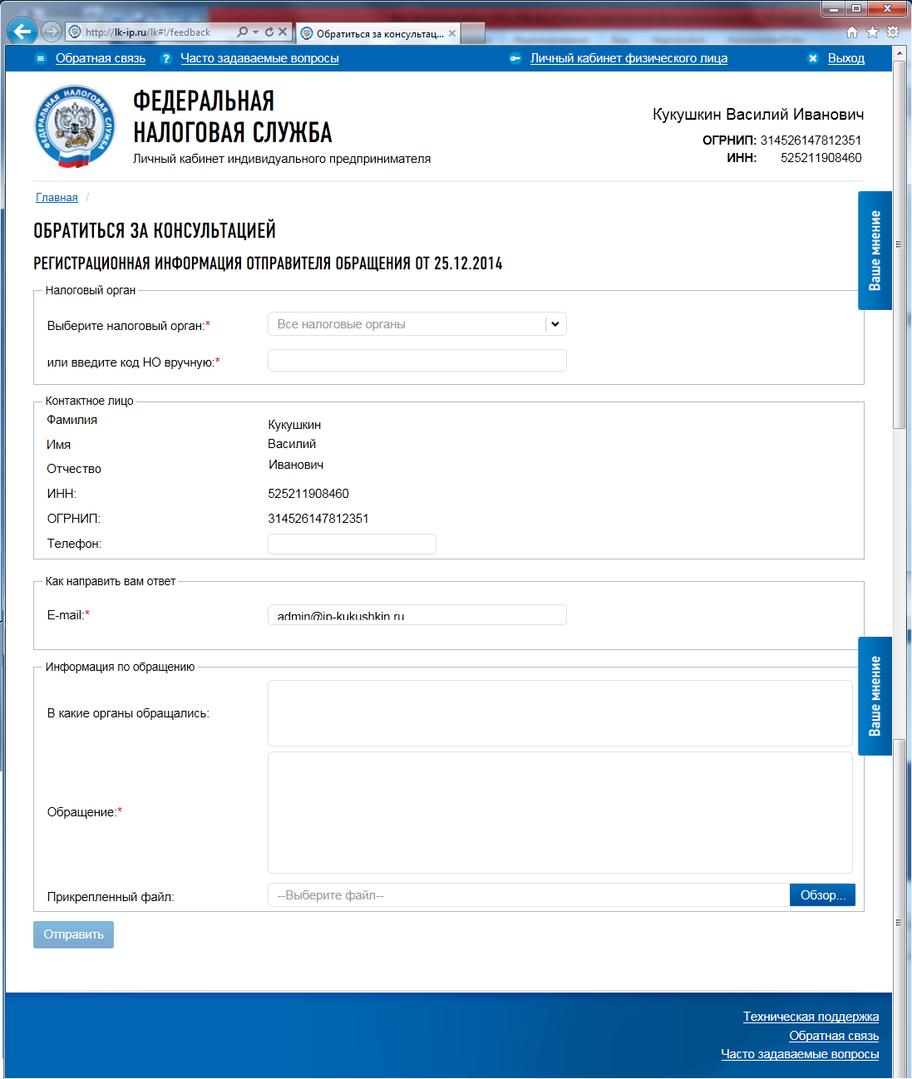Click the search magnifier in address bar
912x1079 pixels.
click(242, 32)
